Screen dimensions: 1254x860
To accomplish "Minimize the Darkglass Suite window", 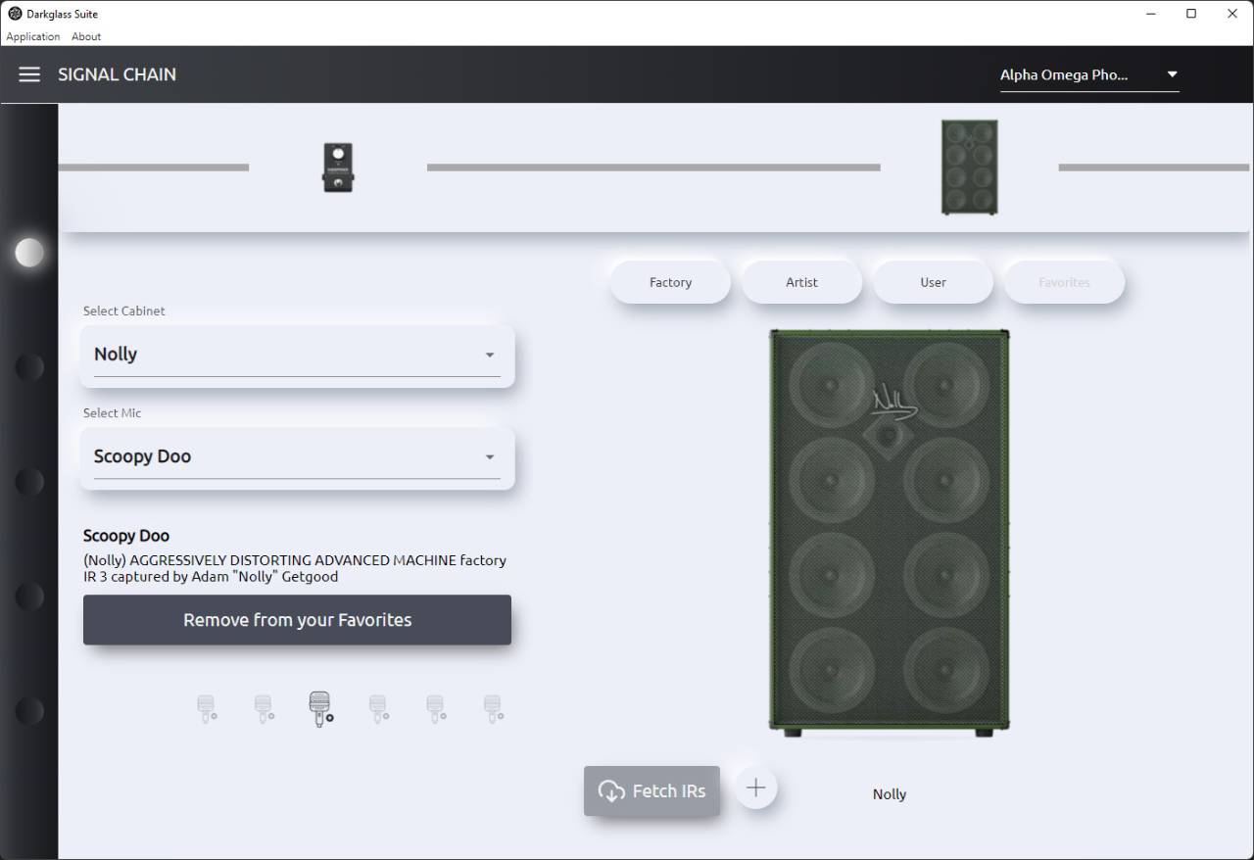I will click(x=1149, y=14).
